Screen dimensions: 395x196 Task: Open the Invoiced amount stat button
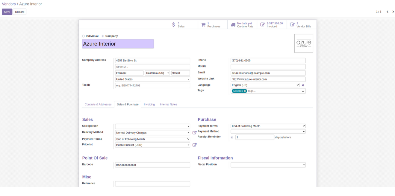tap(272, 25)
